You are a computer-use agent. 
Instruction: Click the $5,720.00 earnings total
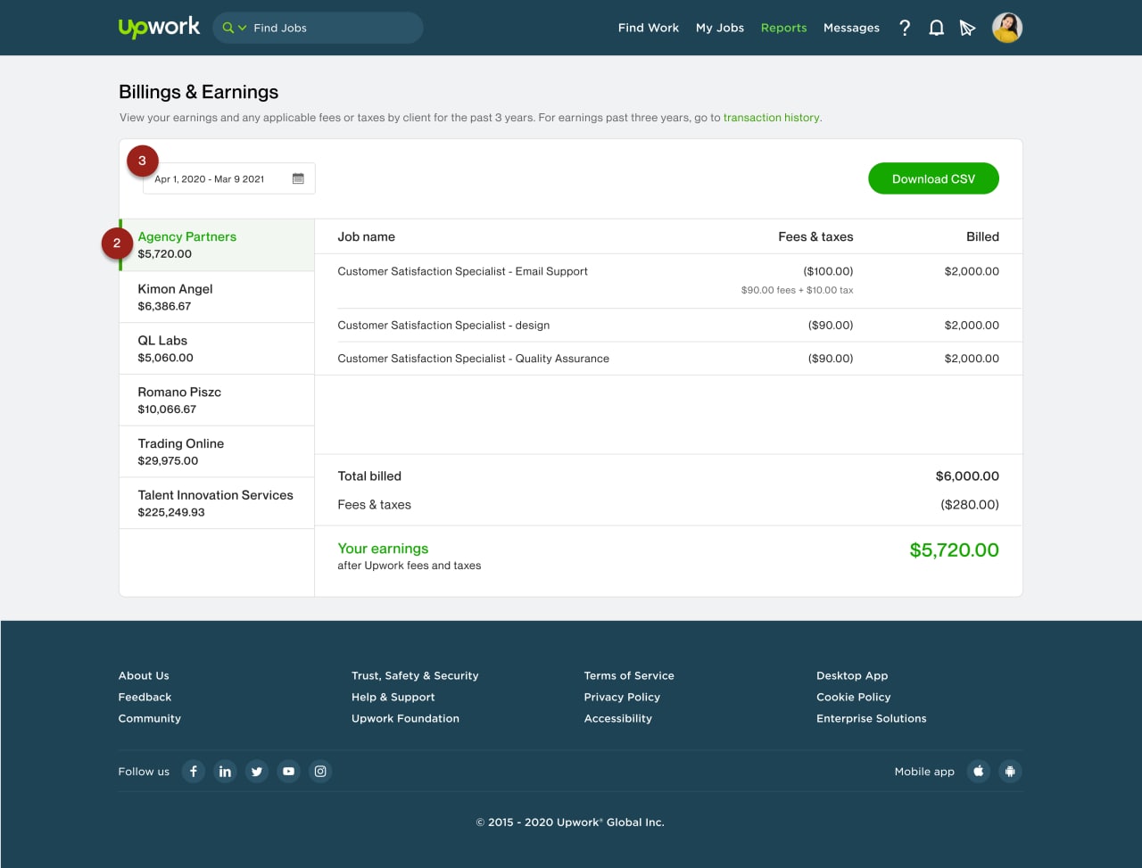[x=954, y=550]
